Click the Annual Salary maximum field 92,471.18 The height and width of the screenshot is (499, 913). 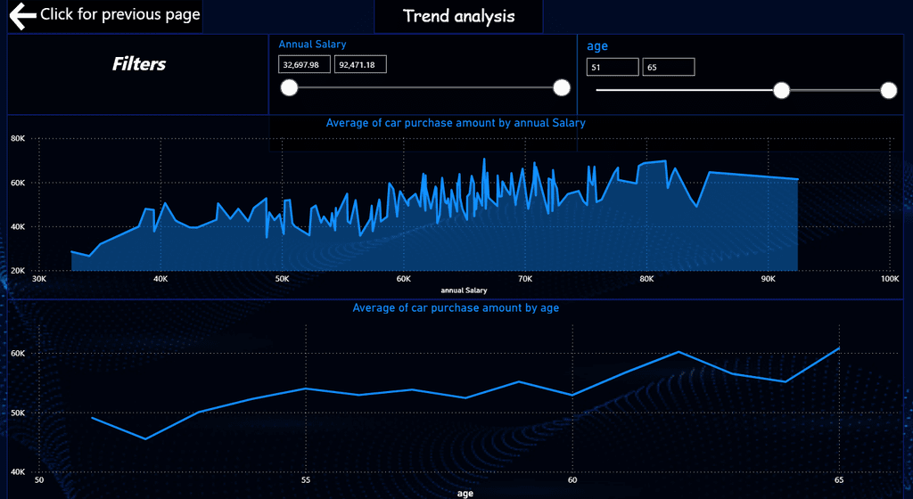360,64
